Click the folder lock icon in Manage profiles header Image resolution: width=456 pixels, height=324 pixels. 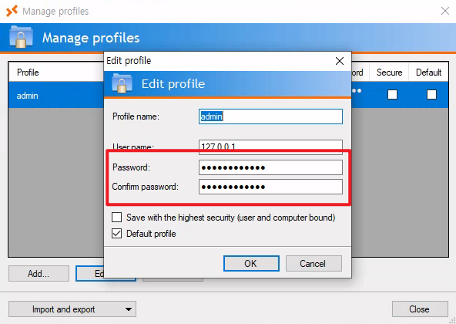(x=21, y=37)
